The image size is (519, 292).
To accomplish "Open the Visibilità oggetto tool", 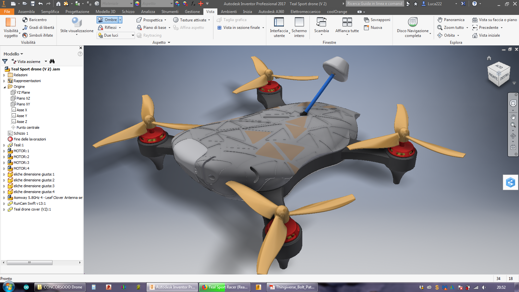I will pyautogui.click(x=11, y=27).
